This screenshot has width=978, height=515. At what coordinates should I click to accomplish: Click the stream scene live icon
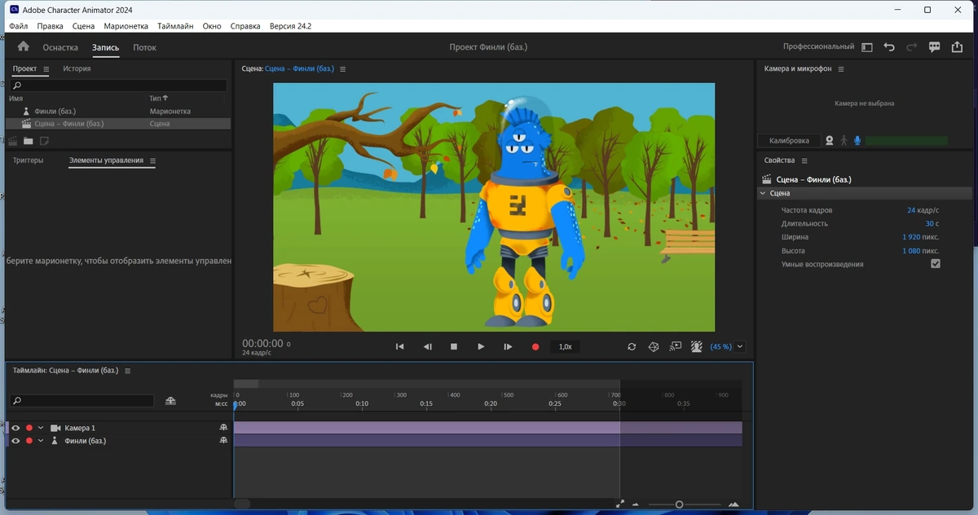pyautogui.click(x=675, y=346)
